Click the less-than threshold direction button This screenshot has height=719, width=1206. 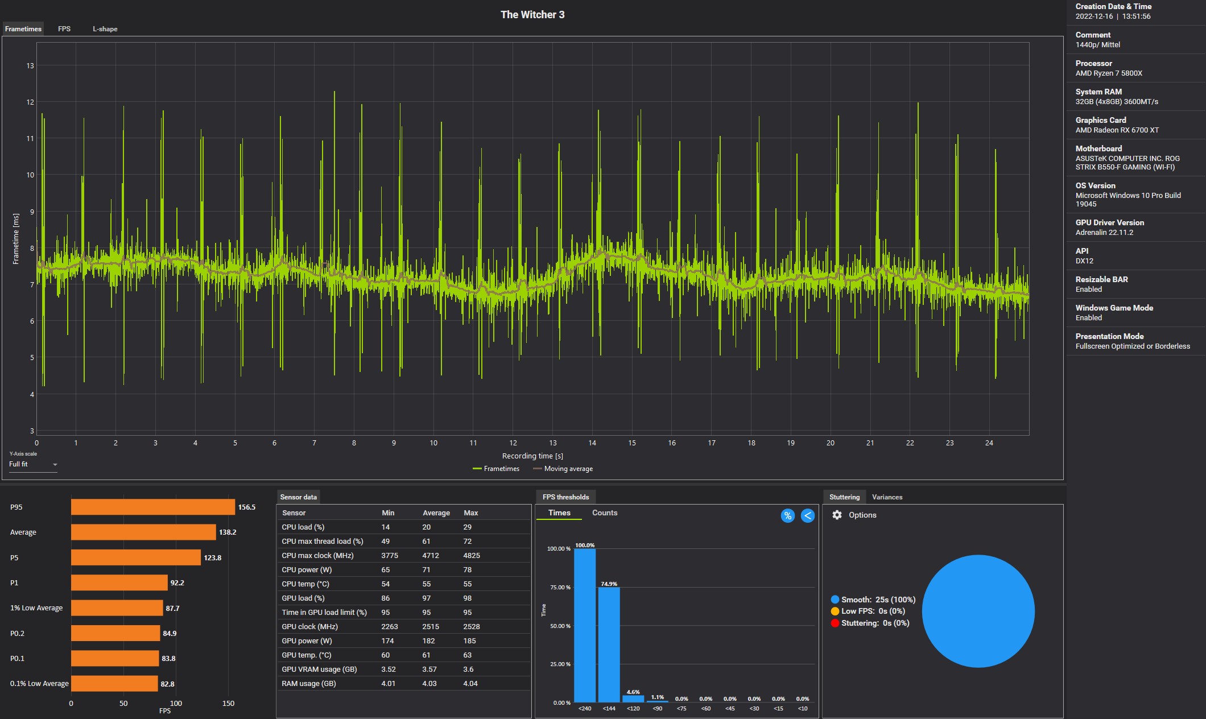coord(807,516)
